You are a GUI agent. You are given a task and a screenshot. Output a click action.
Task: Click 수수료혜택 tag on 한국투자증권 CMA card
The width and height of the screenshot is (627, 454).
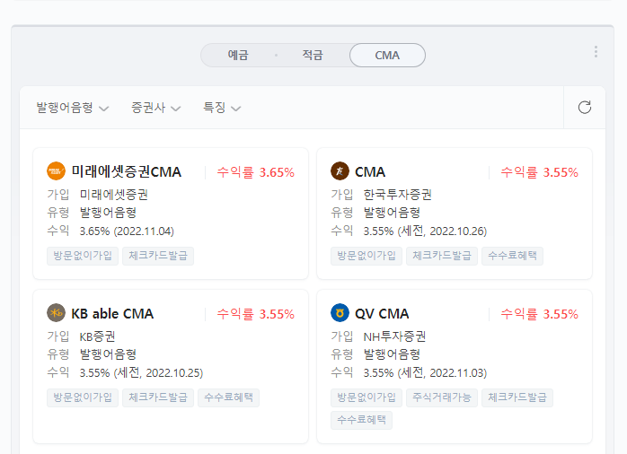[x=512, y=256]
